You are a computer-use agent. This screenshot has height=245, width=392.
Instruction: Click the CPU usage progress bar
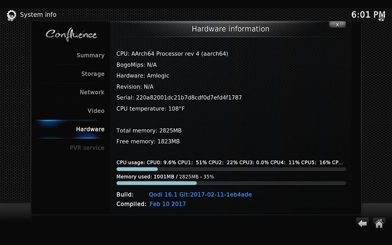230,169
